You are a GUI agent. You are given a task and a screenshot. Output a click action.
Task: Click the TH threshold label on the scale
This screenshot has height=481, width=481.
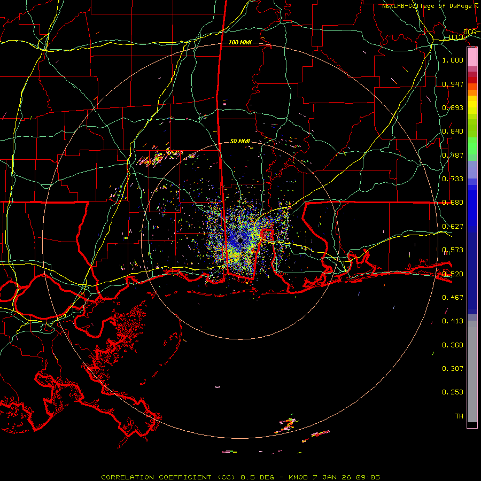459,416
